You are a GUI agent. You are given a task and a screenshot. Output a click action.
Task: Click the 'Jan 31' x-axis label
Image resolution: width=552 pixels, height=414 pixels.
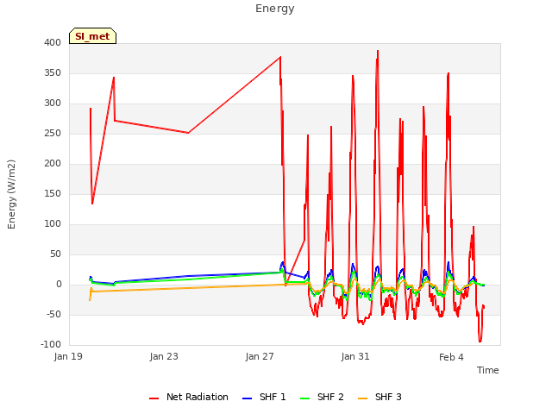[355, 356]
